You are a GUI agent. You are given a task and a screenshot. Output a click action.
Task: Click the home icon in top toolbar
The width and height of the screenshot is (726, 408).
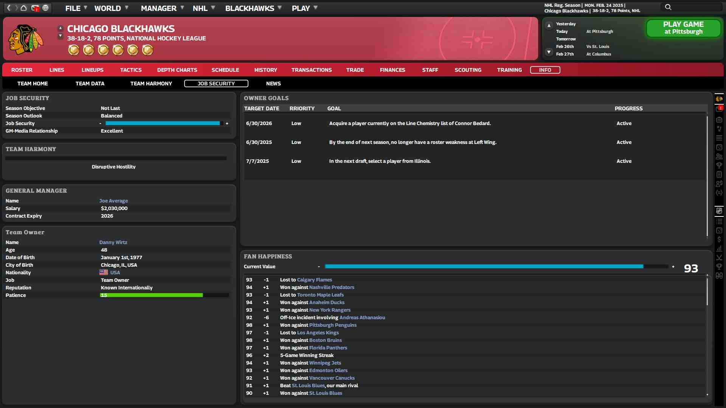point(23,8)
